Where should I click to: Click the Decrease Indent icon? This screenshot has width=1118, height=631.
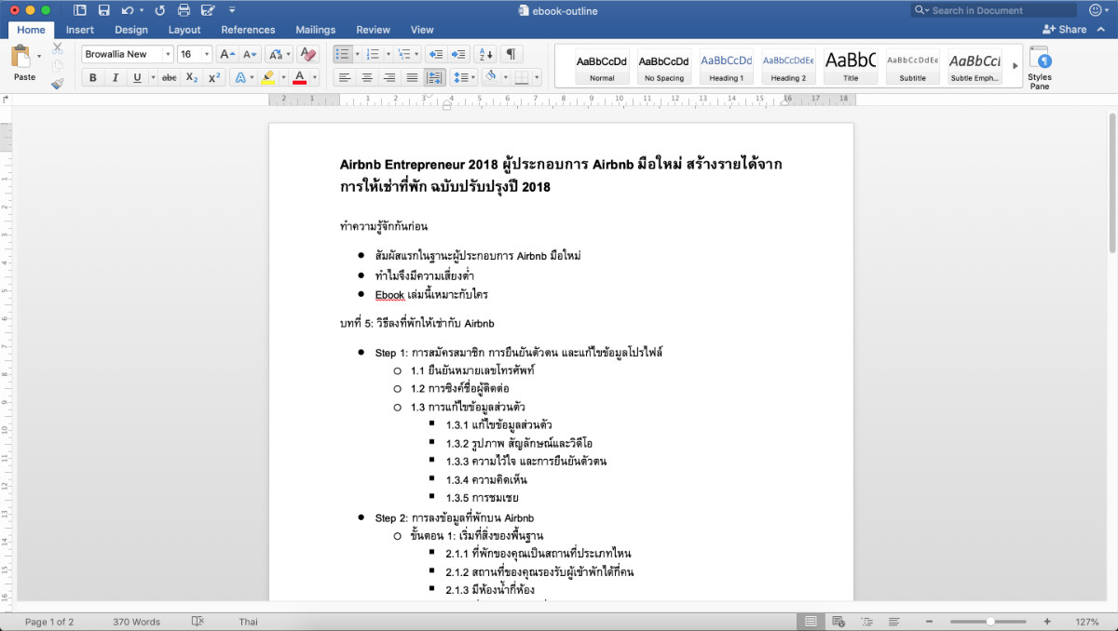[x=435, y=54]
